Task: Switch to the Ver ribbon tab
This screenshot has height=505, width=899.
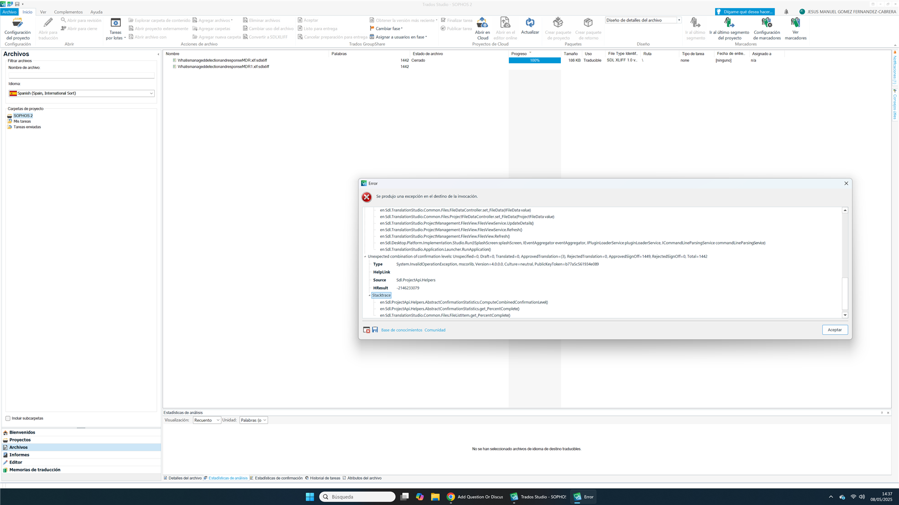Action: click(43, 11)
